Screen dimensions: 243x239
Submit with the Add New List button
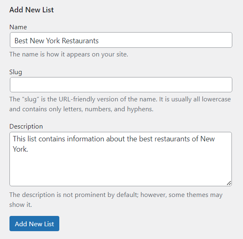[34, 223]
